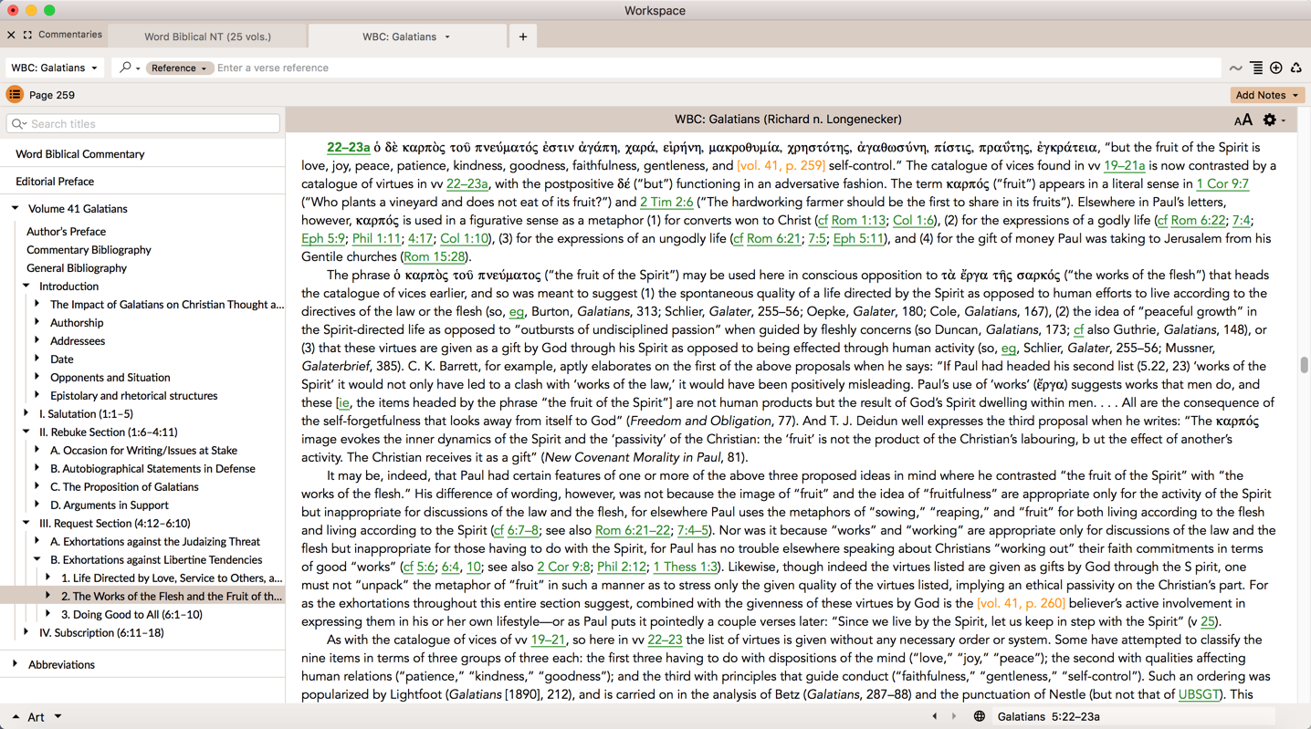Screen dimensions: 1311x729
Task: Click the recycle sync icon
Action: point(1295,68)
